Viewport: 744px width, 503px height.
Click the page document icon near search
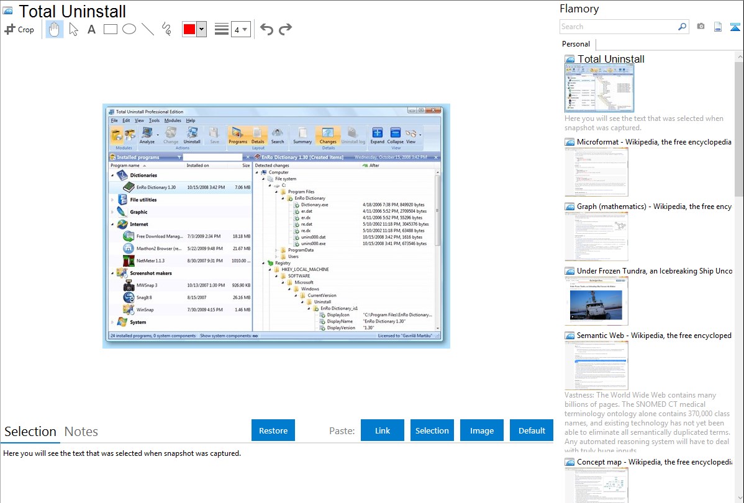click(x=718, y=27)
